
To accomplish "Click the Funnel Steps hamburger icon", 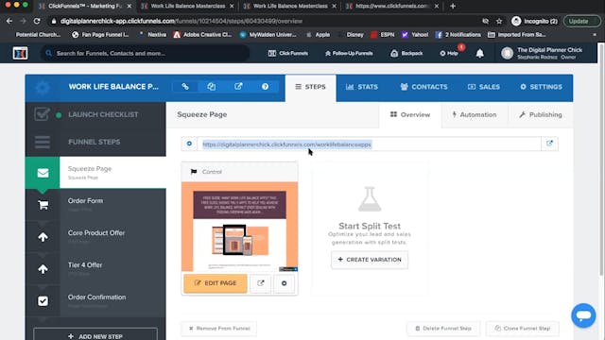I will (43, 142).
